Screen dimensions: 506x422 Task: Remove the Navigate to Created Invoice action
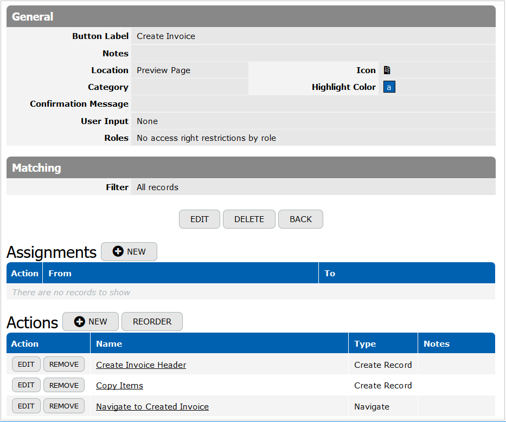64,406
